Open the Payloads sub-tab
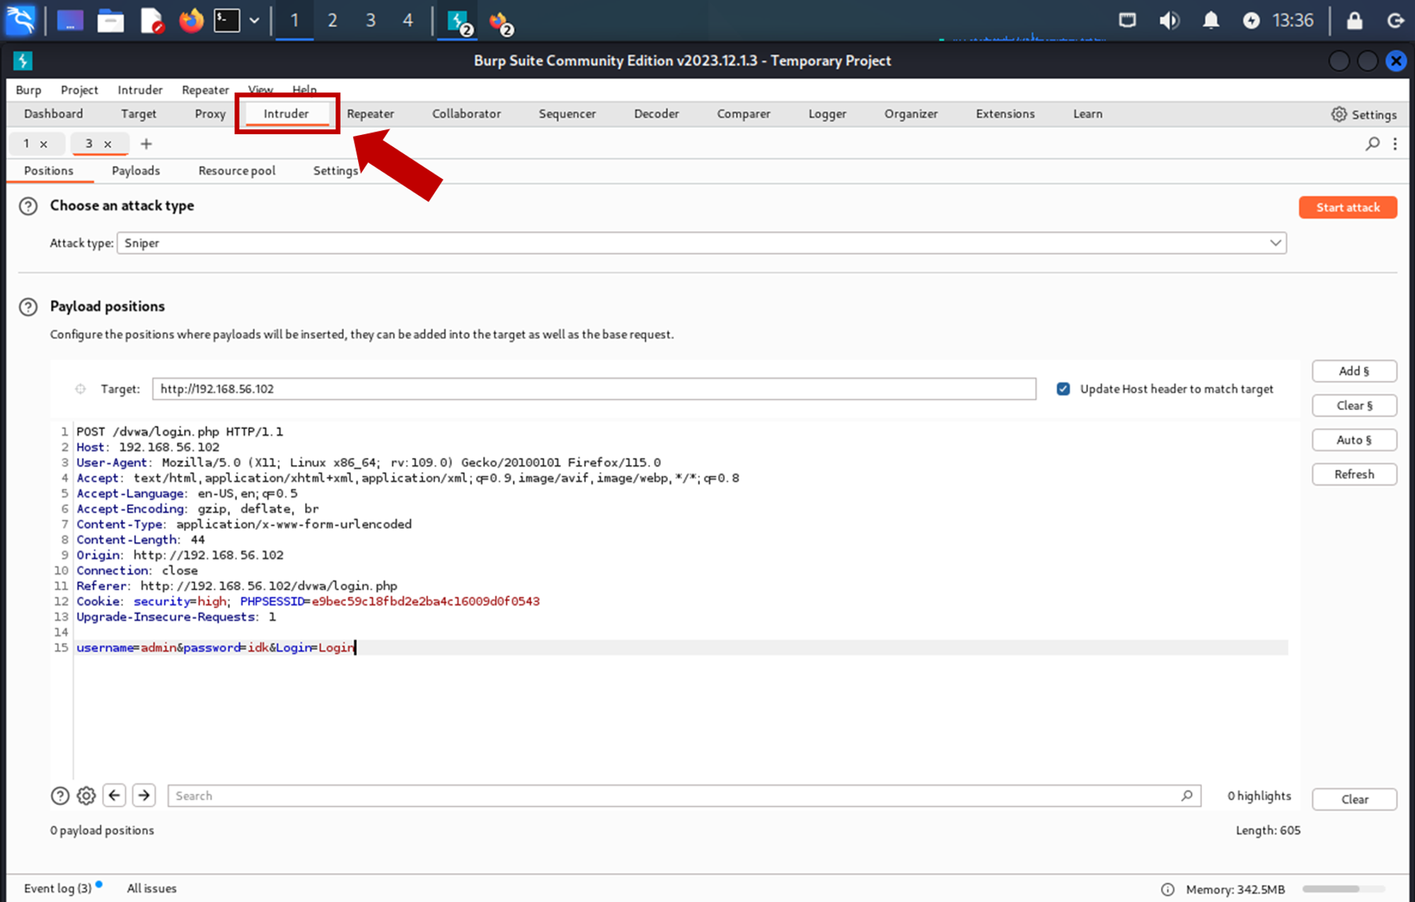1415x902 pixels. click(136, 170)
